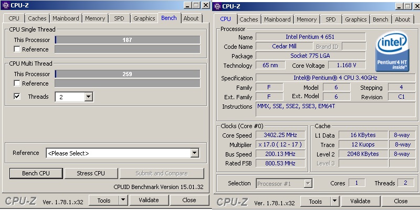Image resolution: width=420 pixels, height=210 pixels.
Task: Click Level 2 cache value 2048 KBytes
Action: pyautogui.click(x=363, y=154)
